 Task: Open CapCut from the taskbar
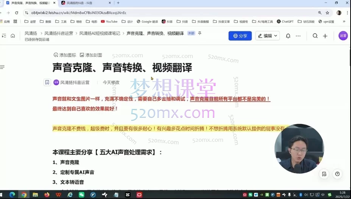(128, 195)
